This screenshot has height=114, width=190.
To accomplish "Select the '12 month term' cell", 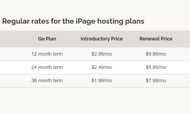I will coord(47,54).
